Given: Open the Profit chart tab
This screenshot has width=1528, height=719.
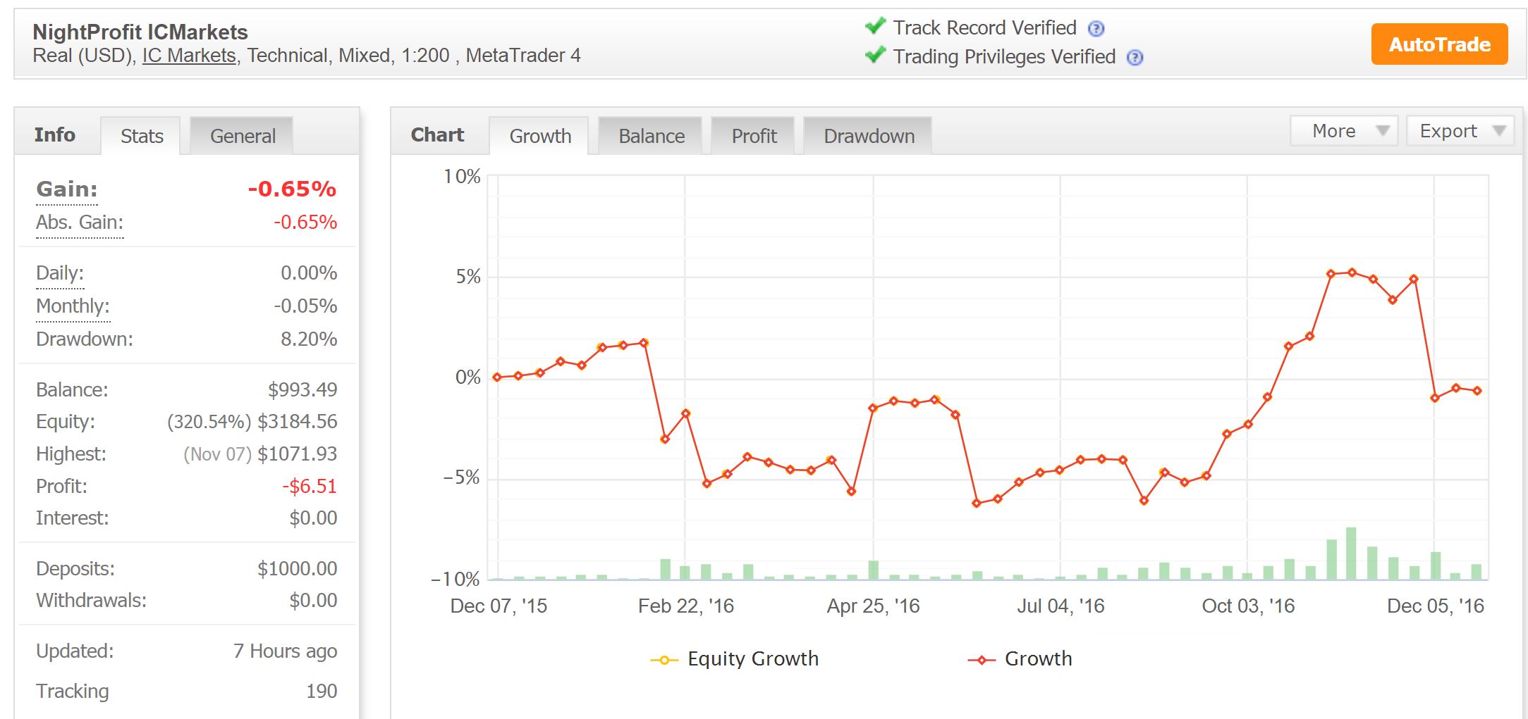Looking at the screenshot, I should pyautogui.click(x=754, y=136).
